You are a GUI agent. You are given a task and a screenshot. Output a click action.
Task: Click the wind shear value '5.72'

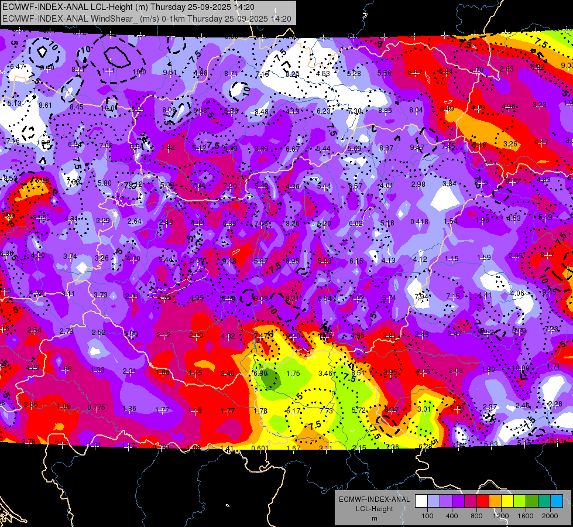point(358,410)
